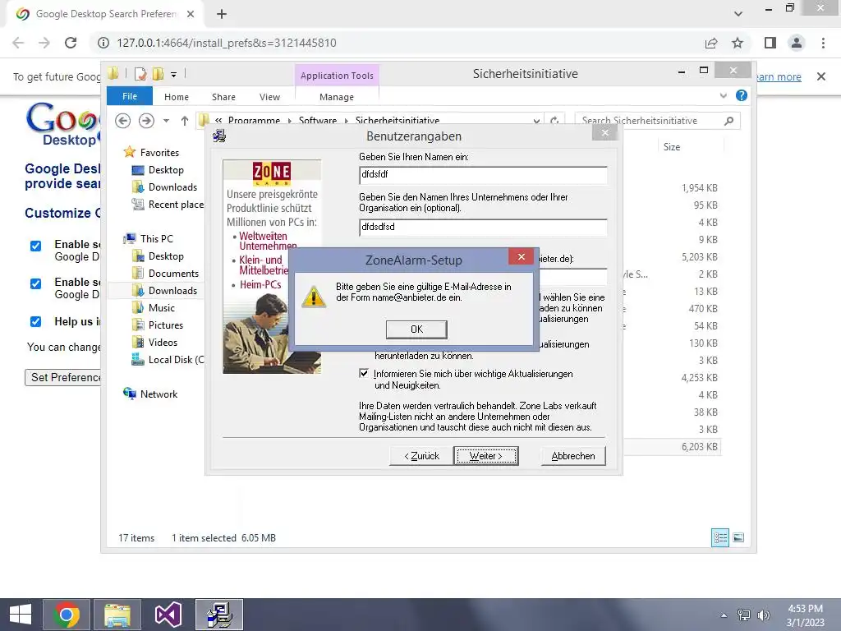
Task: Open Chrome three-dot menu
Action: pos(823,43)
